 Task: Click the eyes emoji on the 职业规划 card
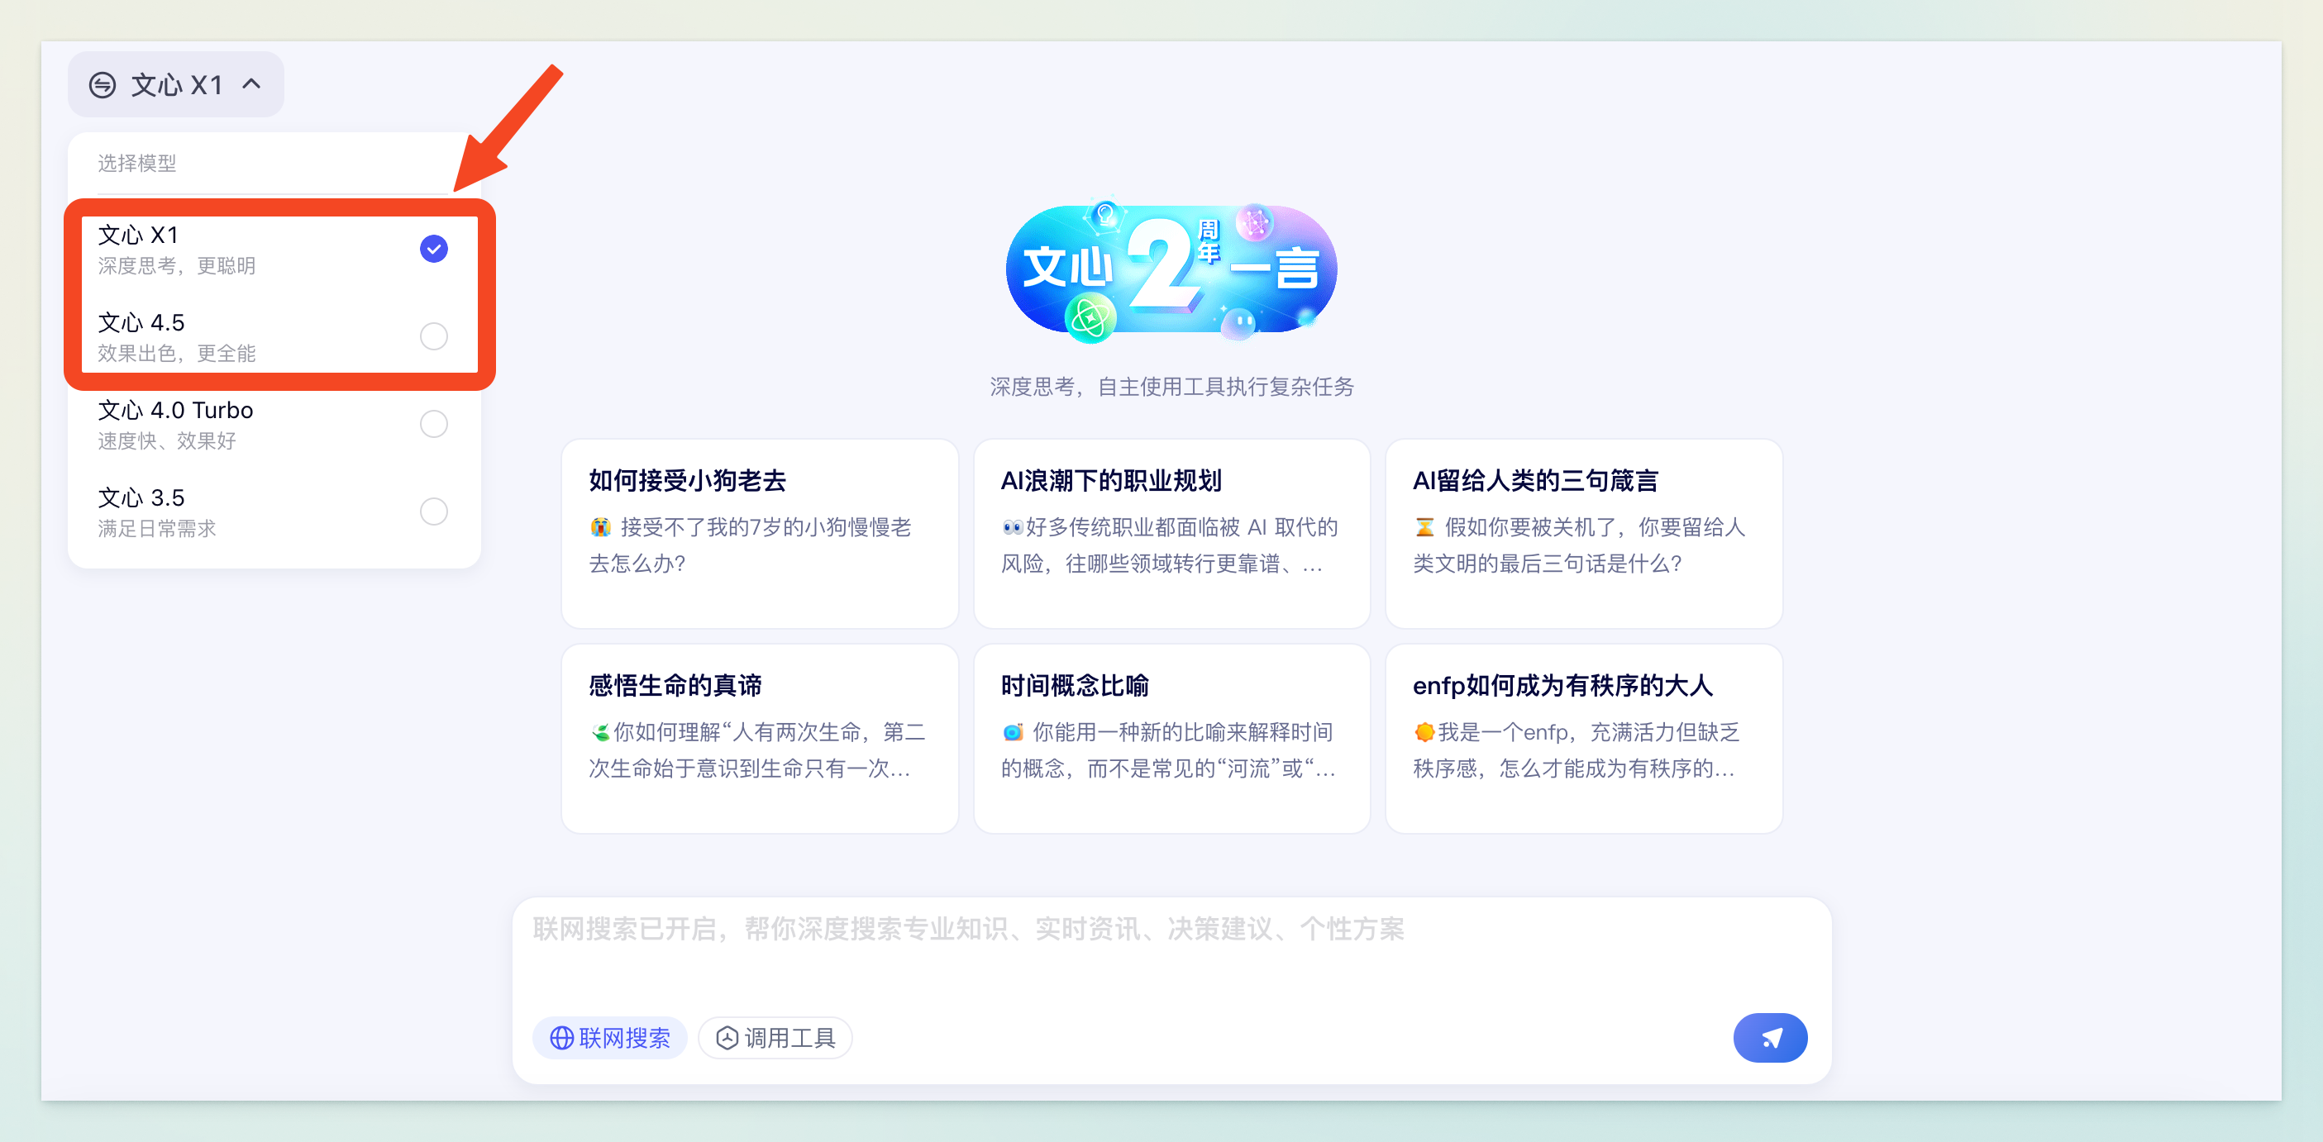click(x=1012, y=527)
